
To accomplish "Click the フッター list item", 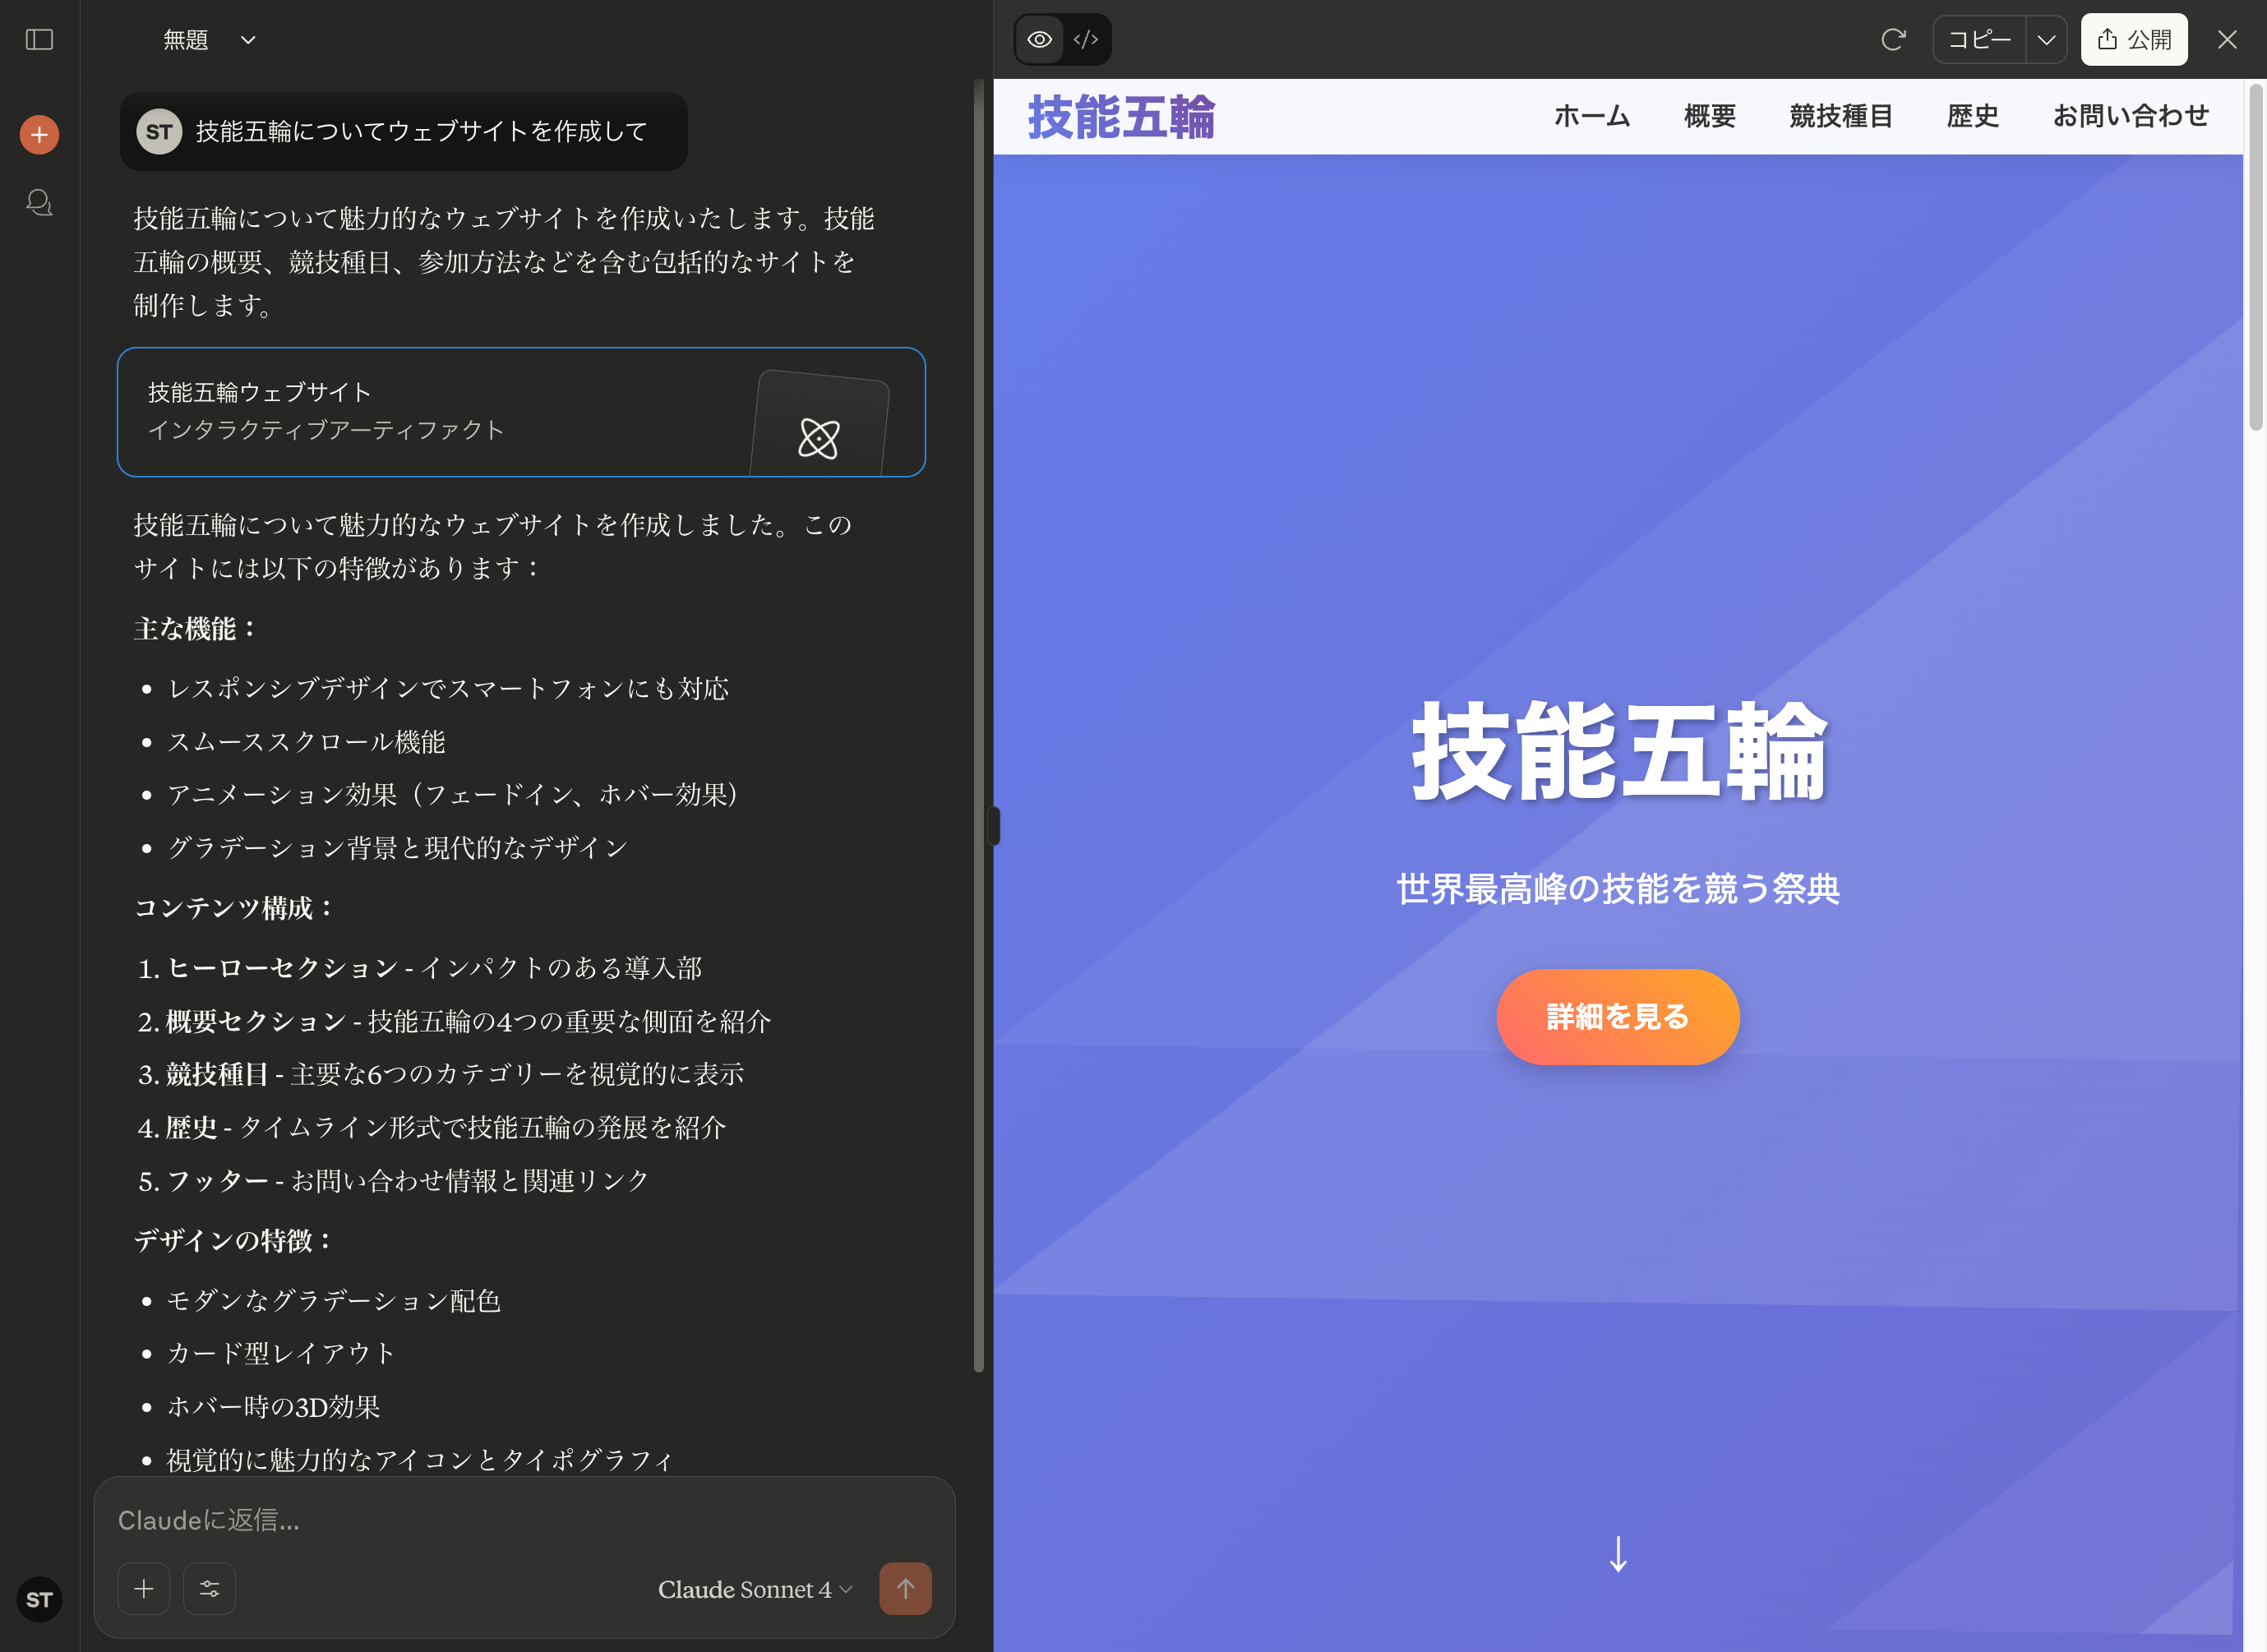I will pos(393,1181).
